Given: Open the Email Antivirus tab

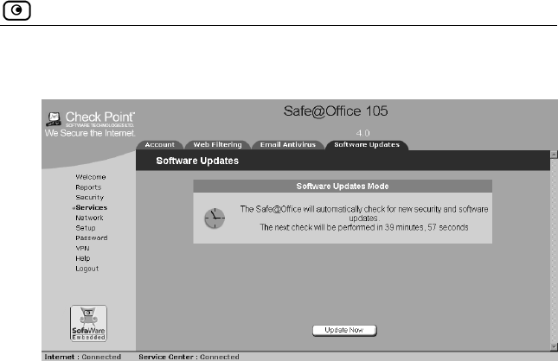Looking at the screenshot, I should (x=287, y=145).
